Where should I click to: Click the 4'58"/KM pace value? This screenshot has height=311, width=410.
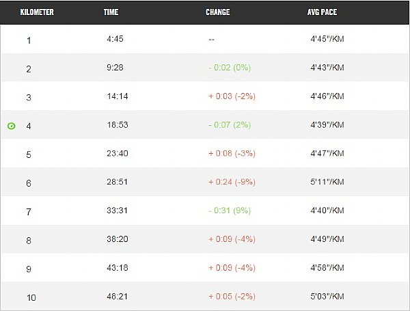pyautogui.click(x=327, y=267)
